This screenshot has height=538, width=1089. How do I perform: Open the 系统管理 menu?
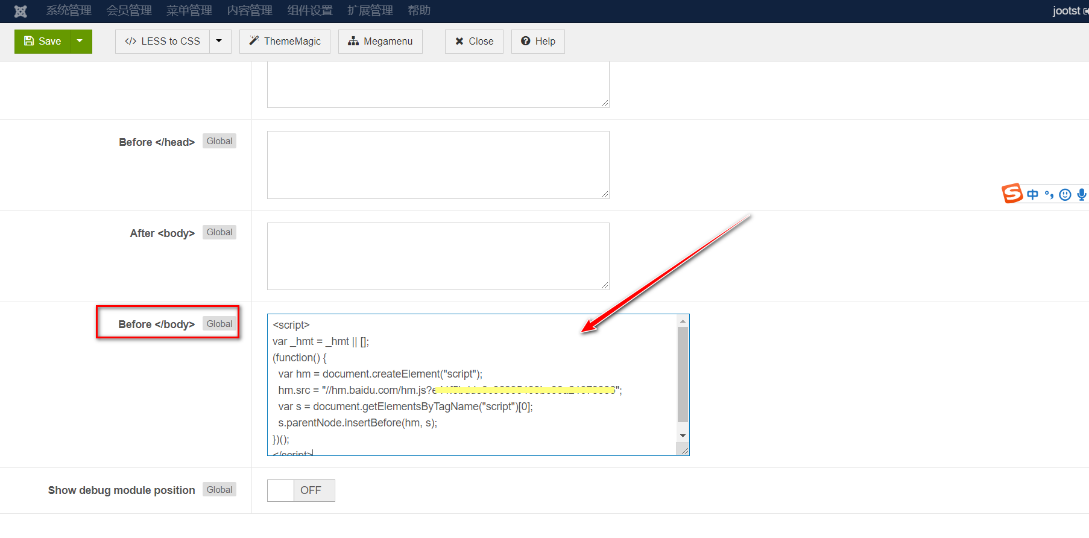(69, 11)
